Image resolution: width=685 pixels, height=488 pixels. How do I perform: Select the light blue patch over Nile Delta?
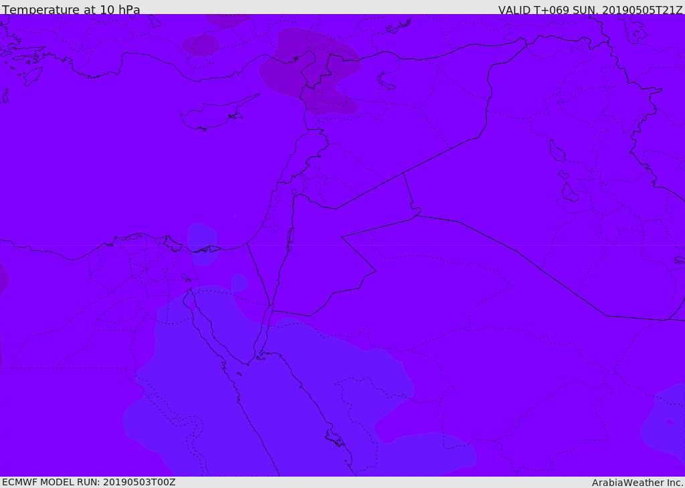pyautogui.click(x=202, y=244)
